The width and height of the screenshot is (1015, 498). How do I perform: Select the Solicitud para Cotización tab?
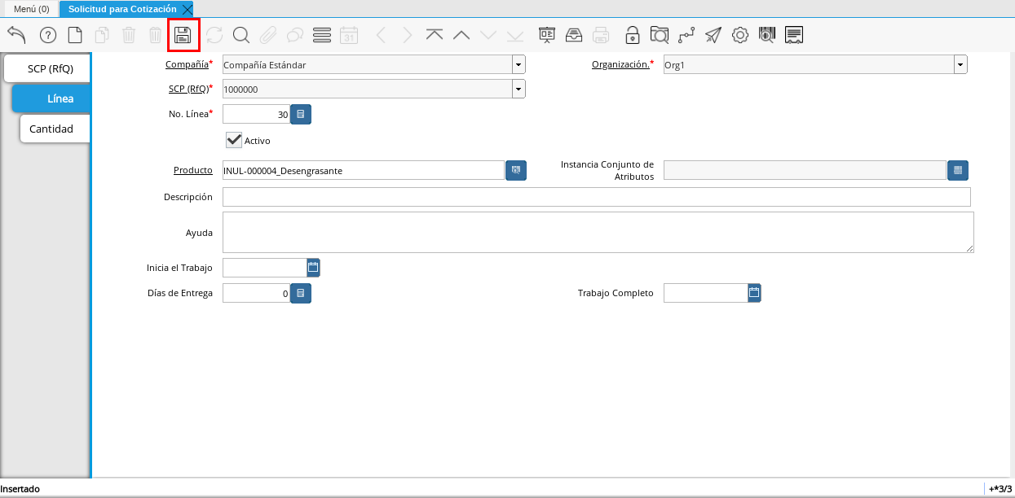(x=122, y=9)
